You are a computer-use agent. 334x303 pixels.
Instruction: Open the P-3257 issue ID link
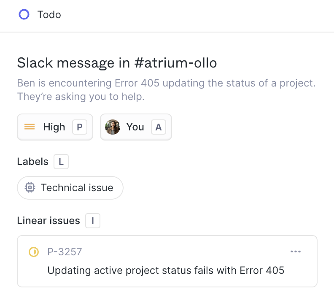coord(65,252)
